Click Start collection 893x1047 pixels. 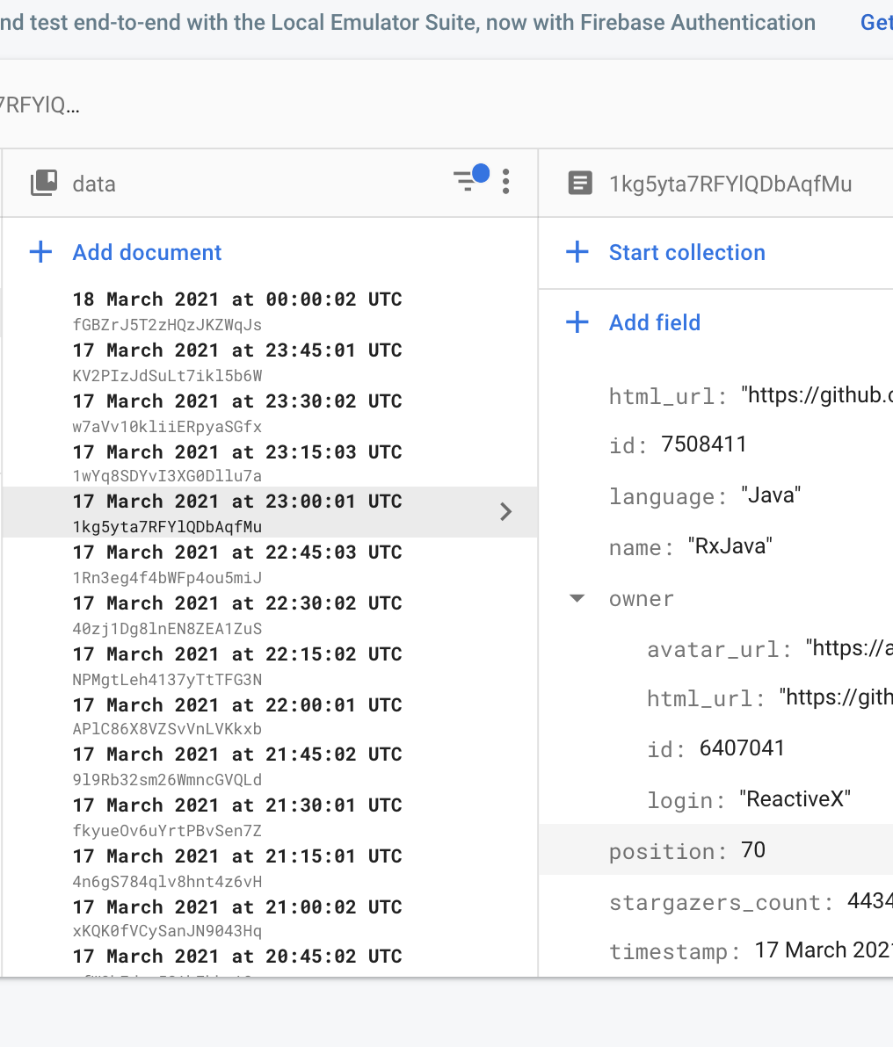(x=687, y=252)
